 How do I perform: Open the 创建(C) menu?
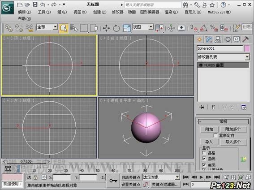pos(99,12)
